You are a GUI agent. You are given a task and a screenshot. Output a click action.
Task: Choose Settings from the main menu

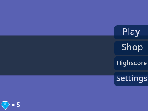tap(131, 79)
